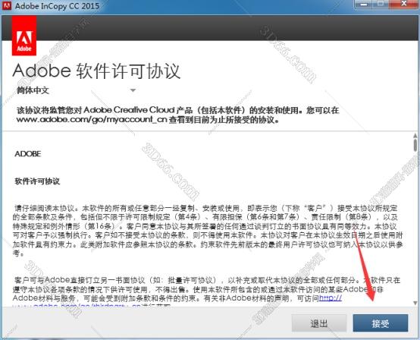
Task: Click the license agreement scrollbar thumb
Action: (x=415, y=145)
